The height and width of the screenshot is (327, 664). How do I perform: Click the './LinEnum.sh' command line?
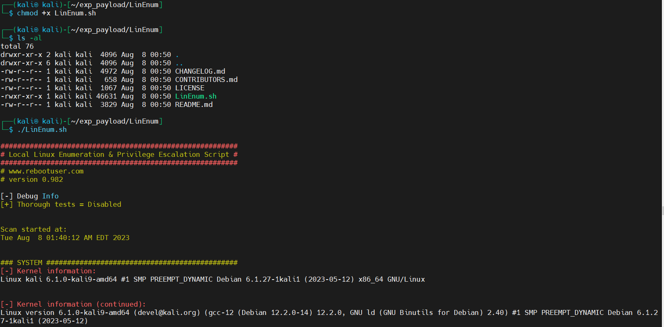[42, 129]
